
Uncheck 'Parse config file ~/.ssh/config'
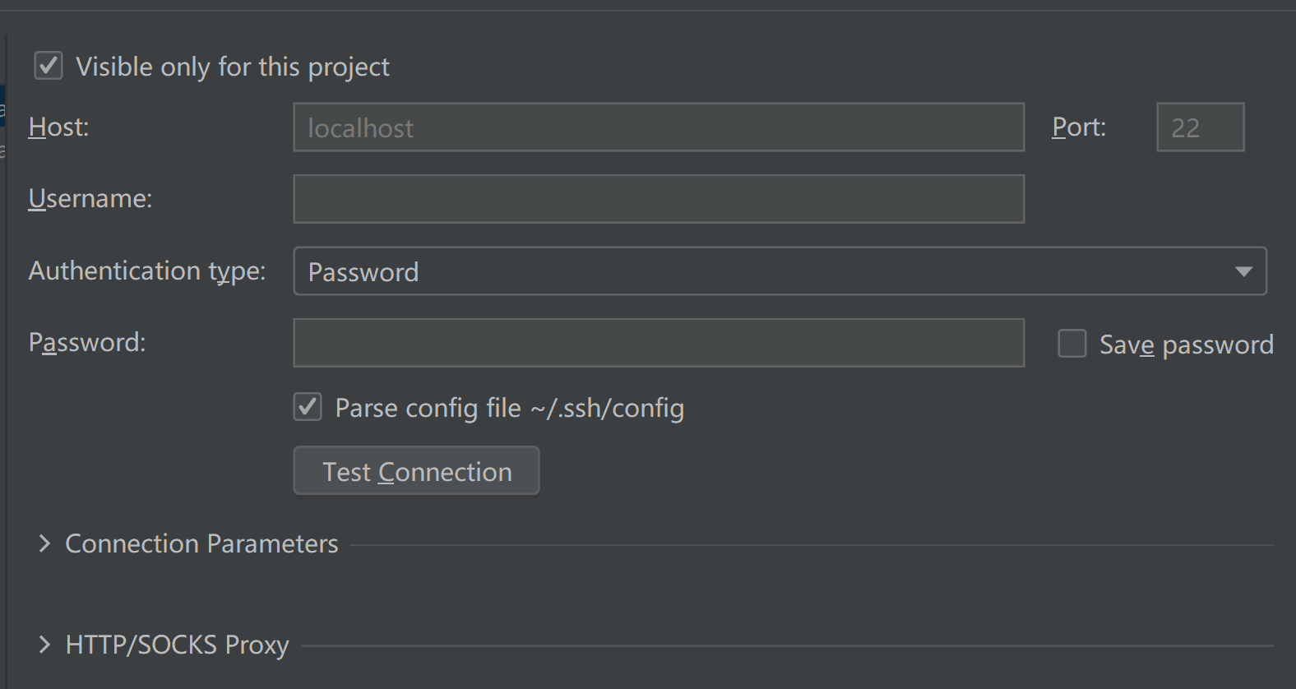[x=307, y=407]
